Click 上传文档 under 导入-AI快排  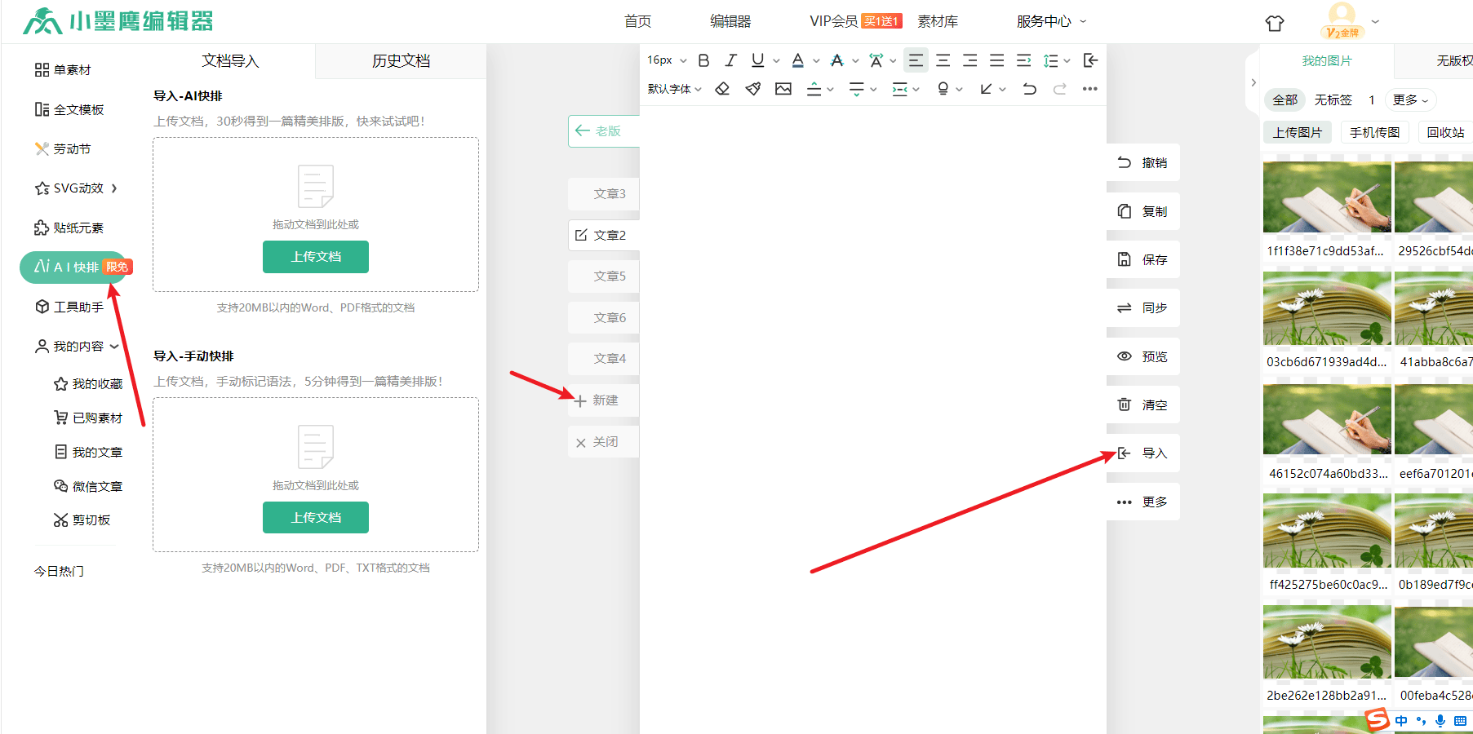point(315,257)
